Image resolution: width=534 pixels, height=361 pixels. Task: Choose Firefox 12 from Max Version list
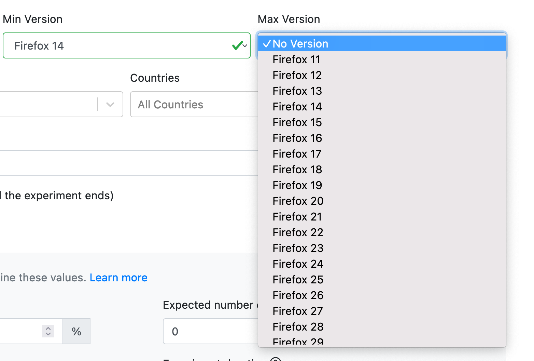(x=382, y=75)
